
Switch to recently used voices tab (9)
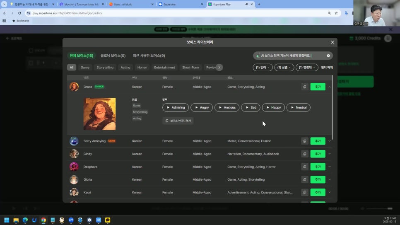pyautogui.click(x=149, y=56)
